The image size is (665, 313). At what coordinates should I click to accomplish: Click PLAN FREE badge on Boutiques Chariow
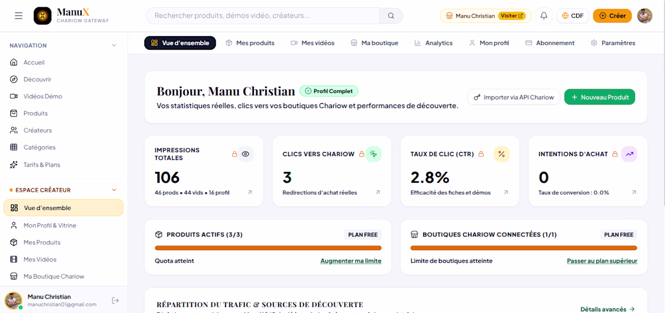tap(618, 235)
